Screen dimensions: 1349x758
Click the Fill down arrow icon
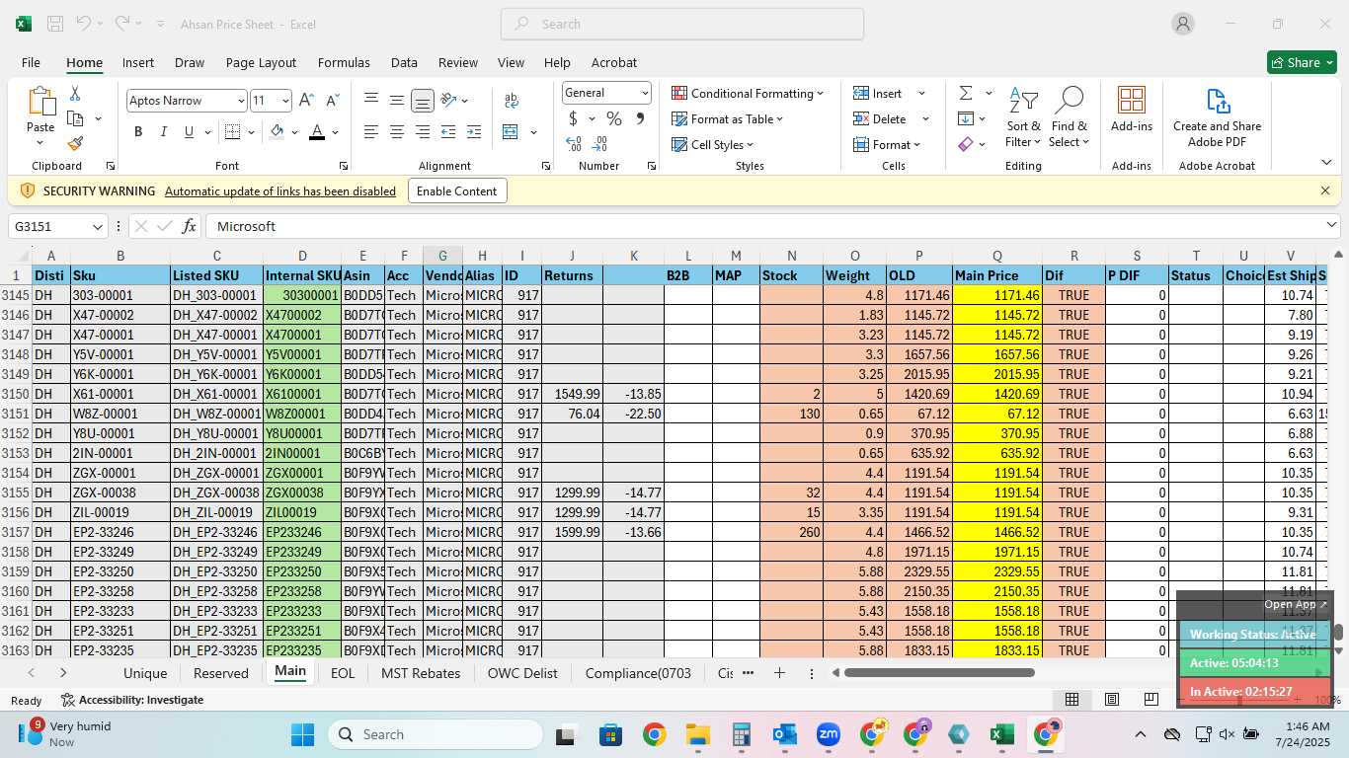pos(966,118)
